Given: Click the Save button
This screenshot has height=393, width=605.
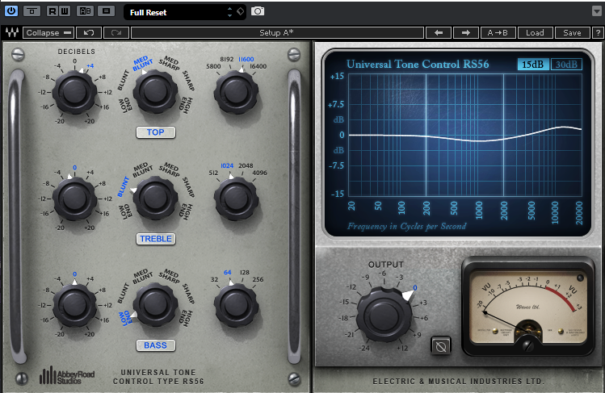Looking at the screenshot, I should click(x=572, y=33).
